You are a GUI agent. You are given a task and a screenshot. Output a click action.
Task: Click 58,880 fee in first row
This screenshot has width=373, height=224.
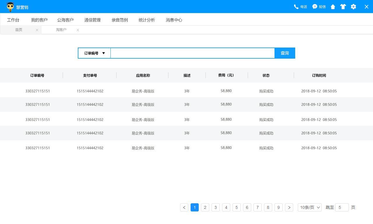coord(226,91)
